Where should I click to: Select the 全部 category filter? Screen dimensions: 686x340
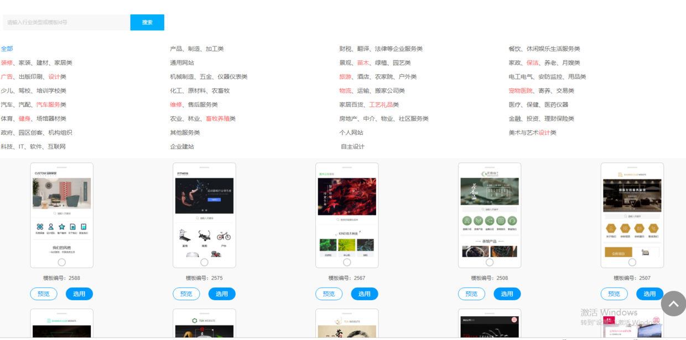point(7,49)
